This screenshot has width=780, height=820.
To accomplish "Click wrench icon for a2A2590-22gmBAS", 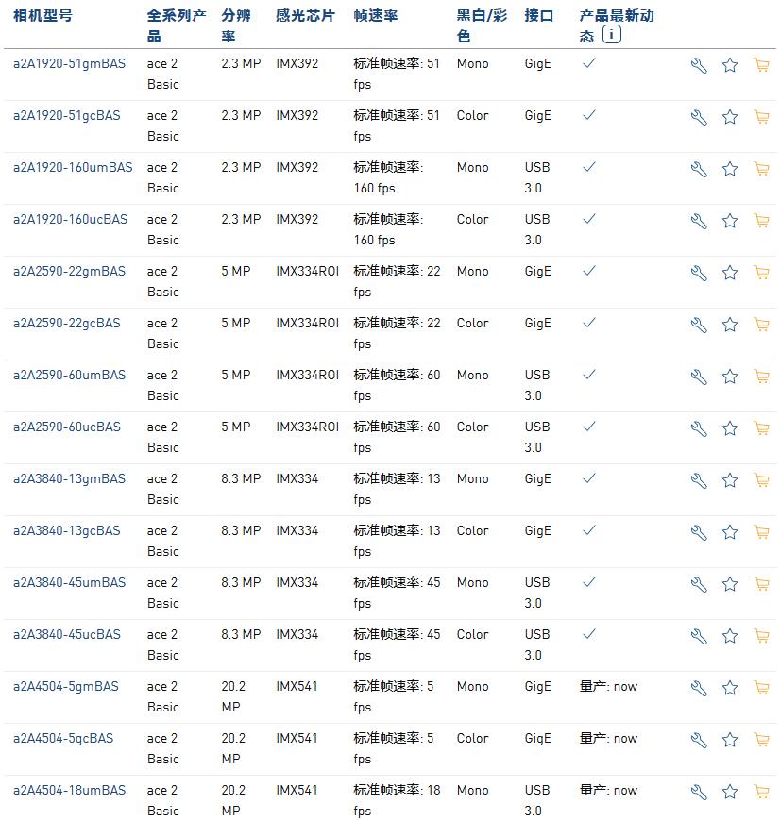I will [x=699, y=274].
